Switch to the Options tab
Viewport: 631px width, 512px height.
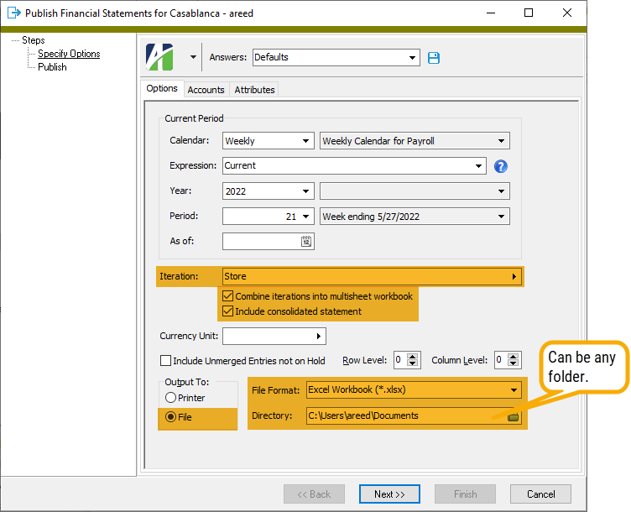pos(162,89)
